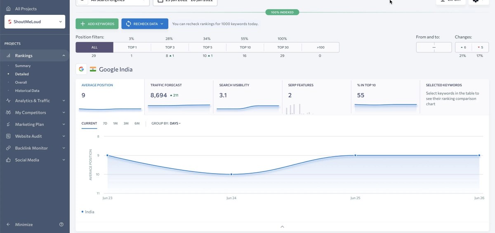Screen dimensions: 495x233
Task: Open the search engines dropdown
Action: [113, 2]
